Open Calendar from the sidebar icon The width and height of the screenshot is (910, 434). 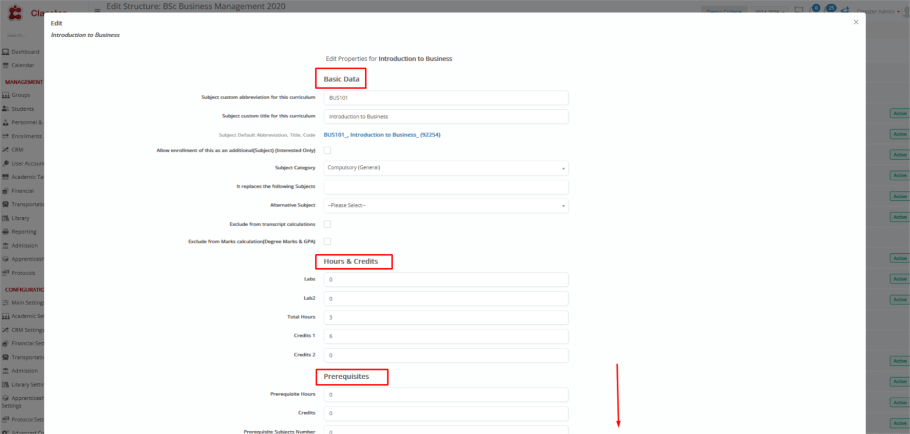pos(6,65)
